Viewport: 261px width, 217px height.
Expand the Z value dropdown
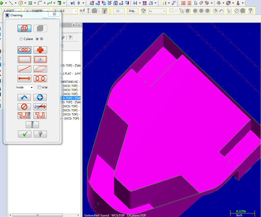pos(76,11)
